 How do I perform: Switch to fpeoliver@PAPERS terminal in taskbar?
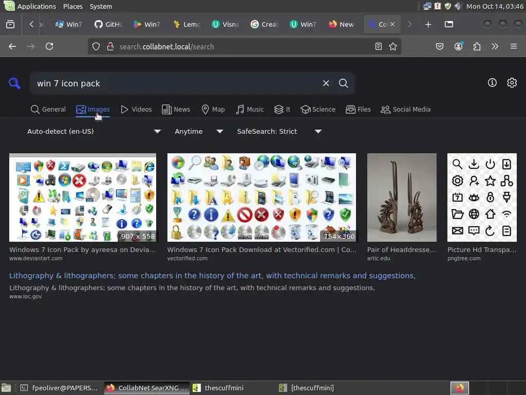point(60,388)
